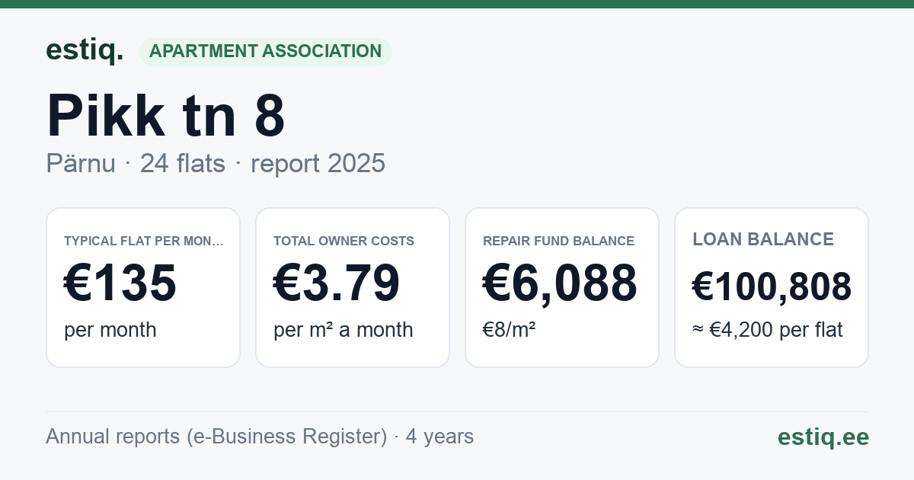Open the Repair fund balance card
This screenshot has height=480, width=914.
click(562, 287)
